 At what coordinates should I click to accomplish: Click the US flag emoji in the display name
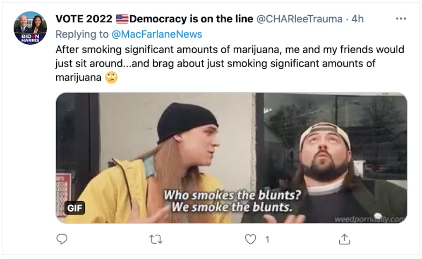[x=122, y=19]
